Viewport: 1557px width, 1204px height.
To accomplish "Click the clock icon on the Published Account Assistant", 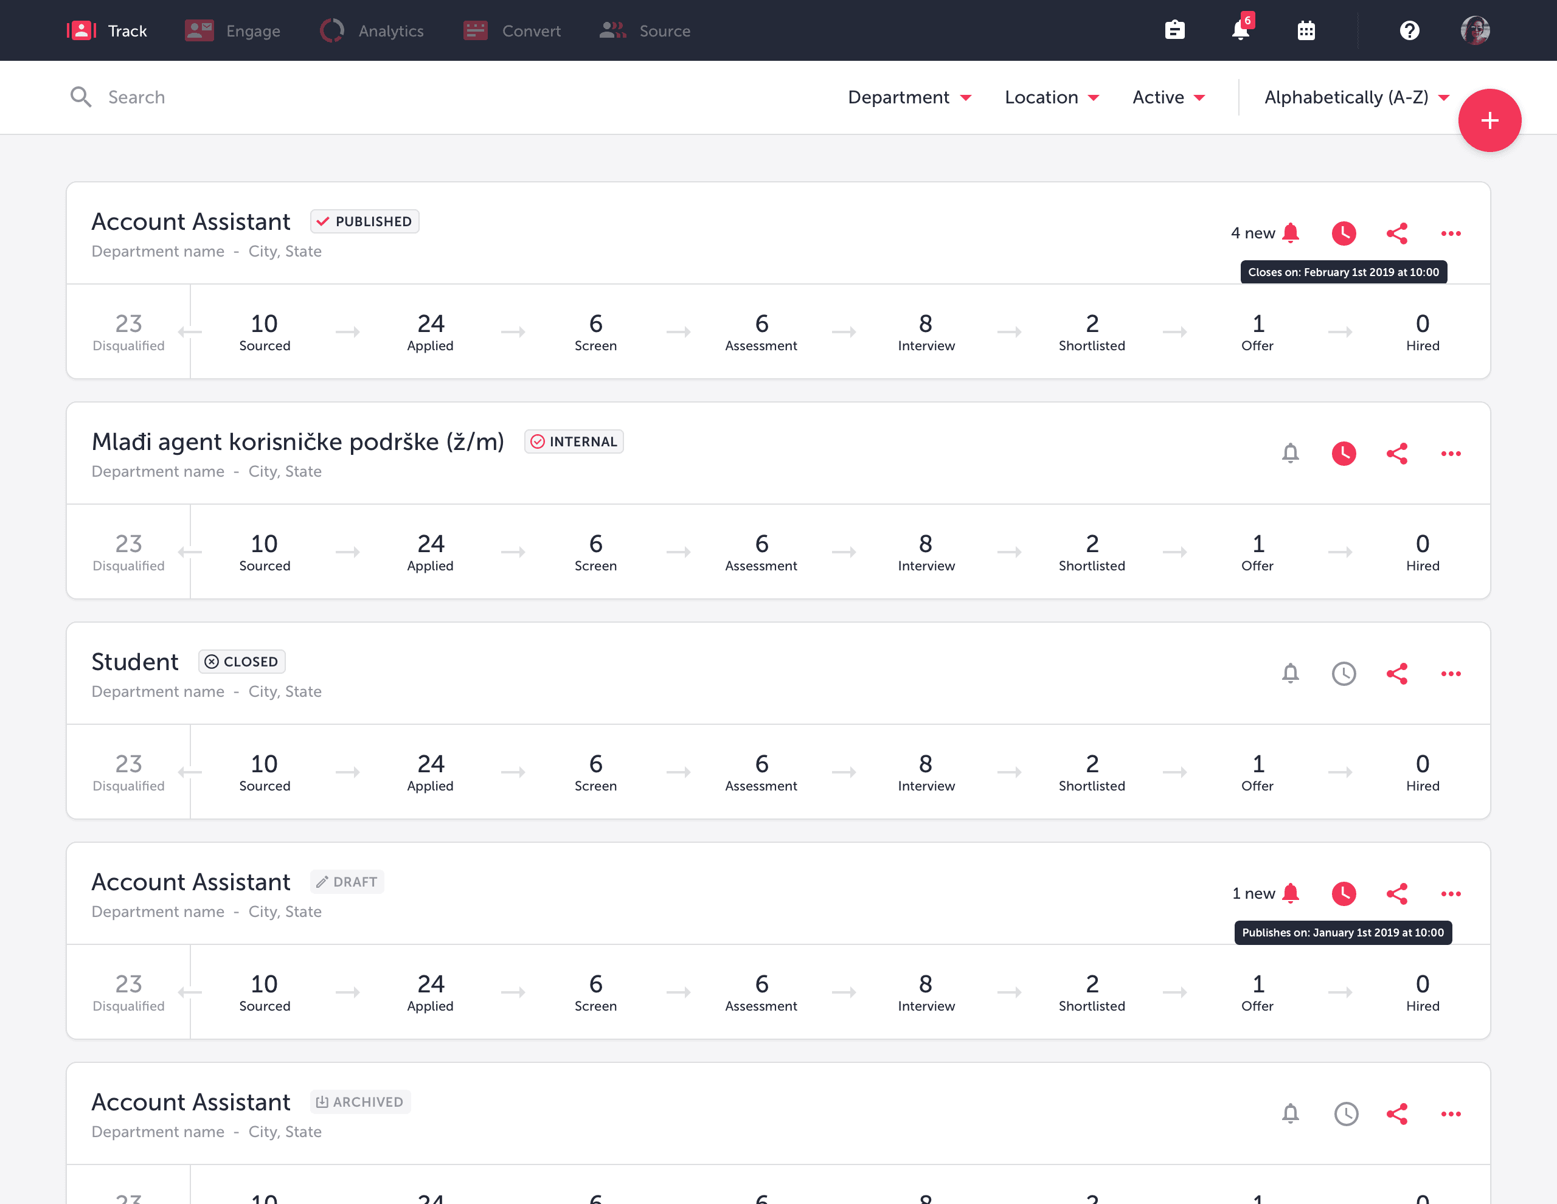I will 1344,233.
